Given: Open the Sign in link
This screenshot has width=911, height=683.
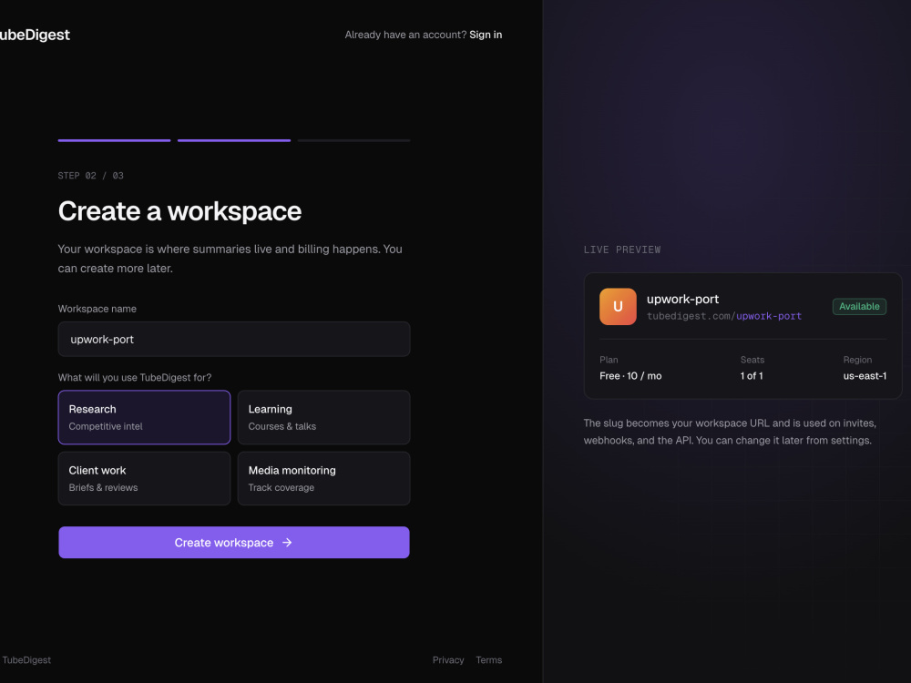Looking at the screenshot, I should (486, 35).
